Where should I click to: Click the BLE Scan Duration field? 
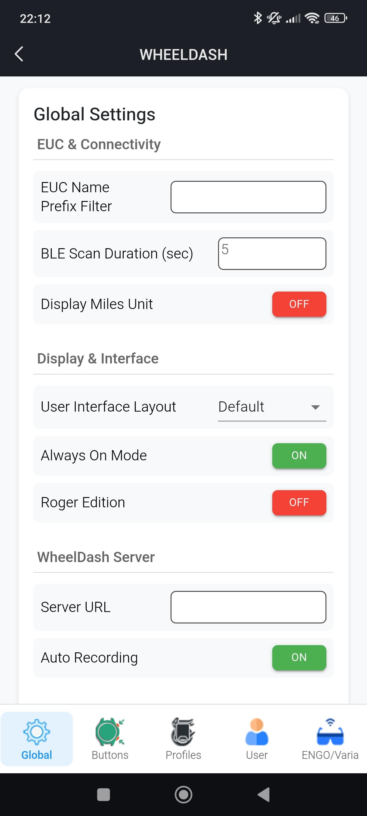pos(272,253)
